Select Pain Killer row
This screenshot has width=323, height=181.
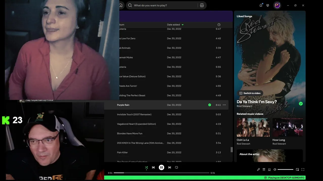[x=167, y=152]
